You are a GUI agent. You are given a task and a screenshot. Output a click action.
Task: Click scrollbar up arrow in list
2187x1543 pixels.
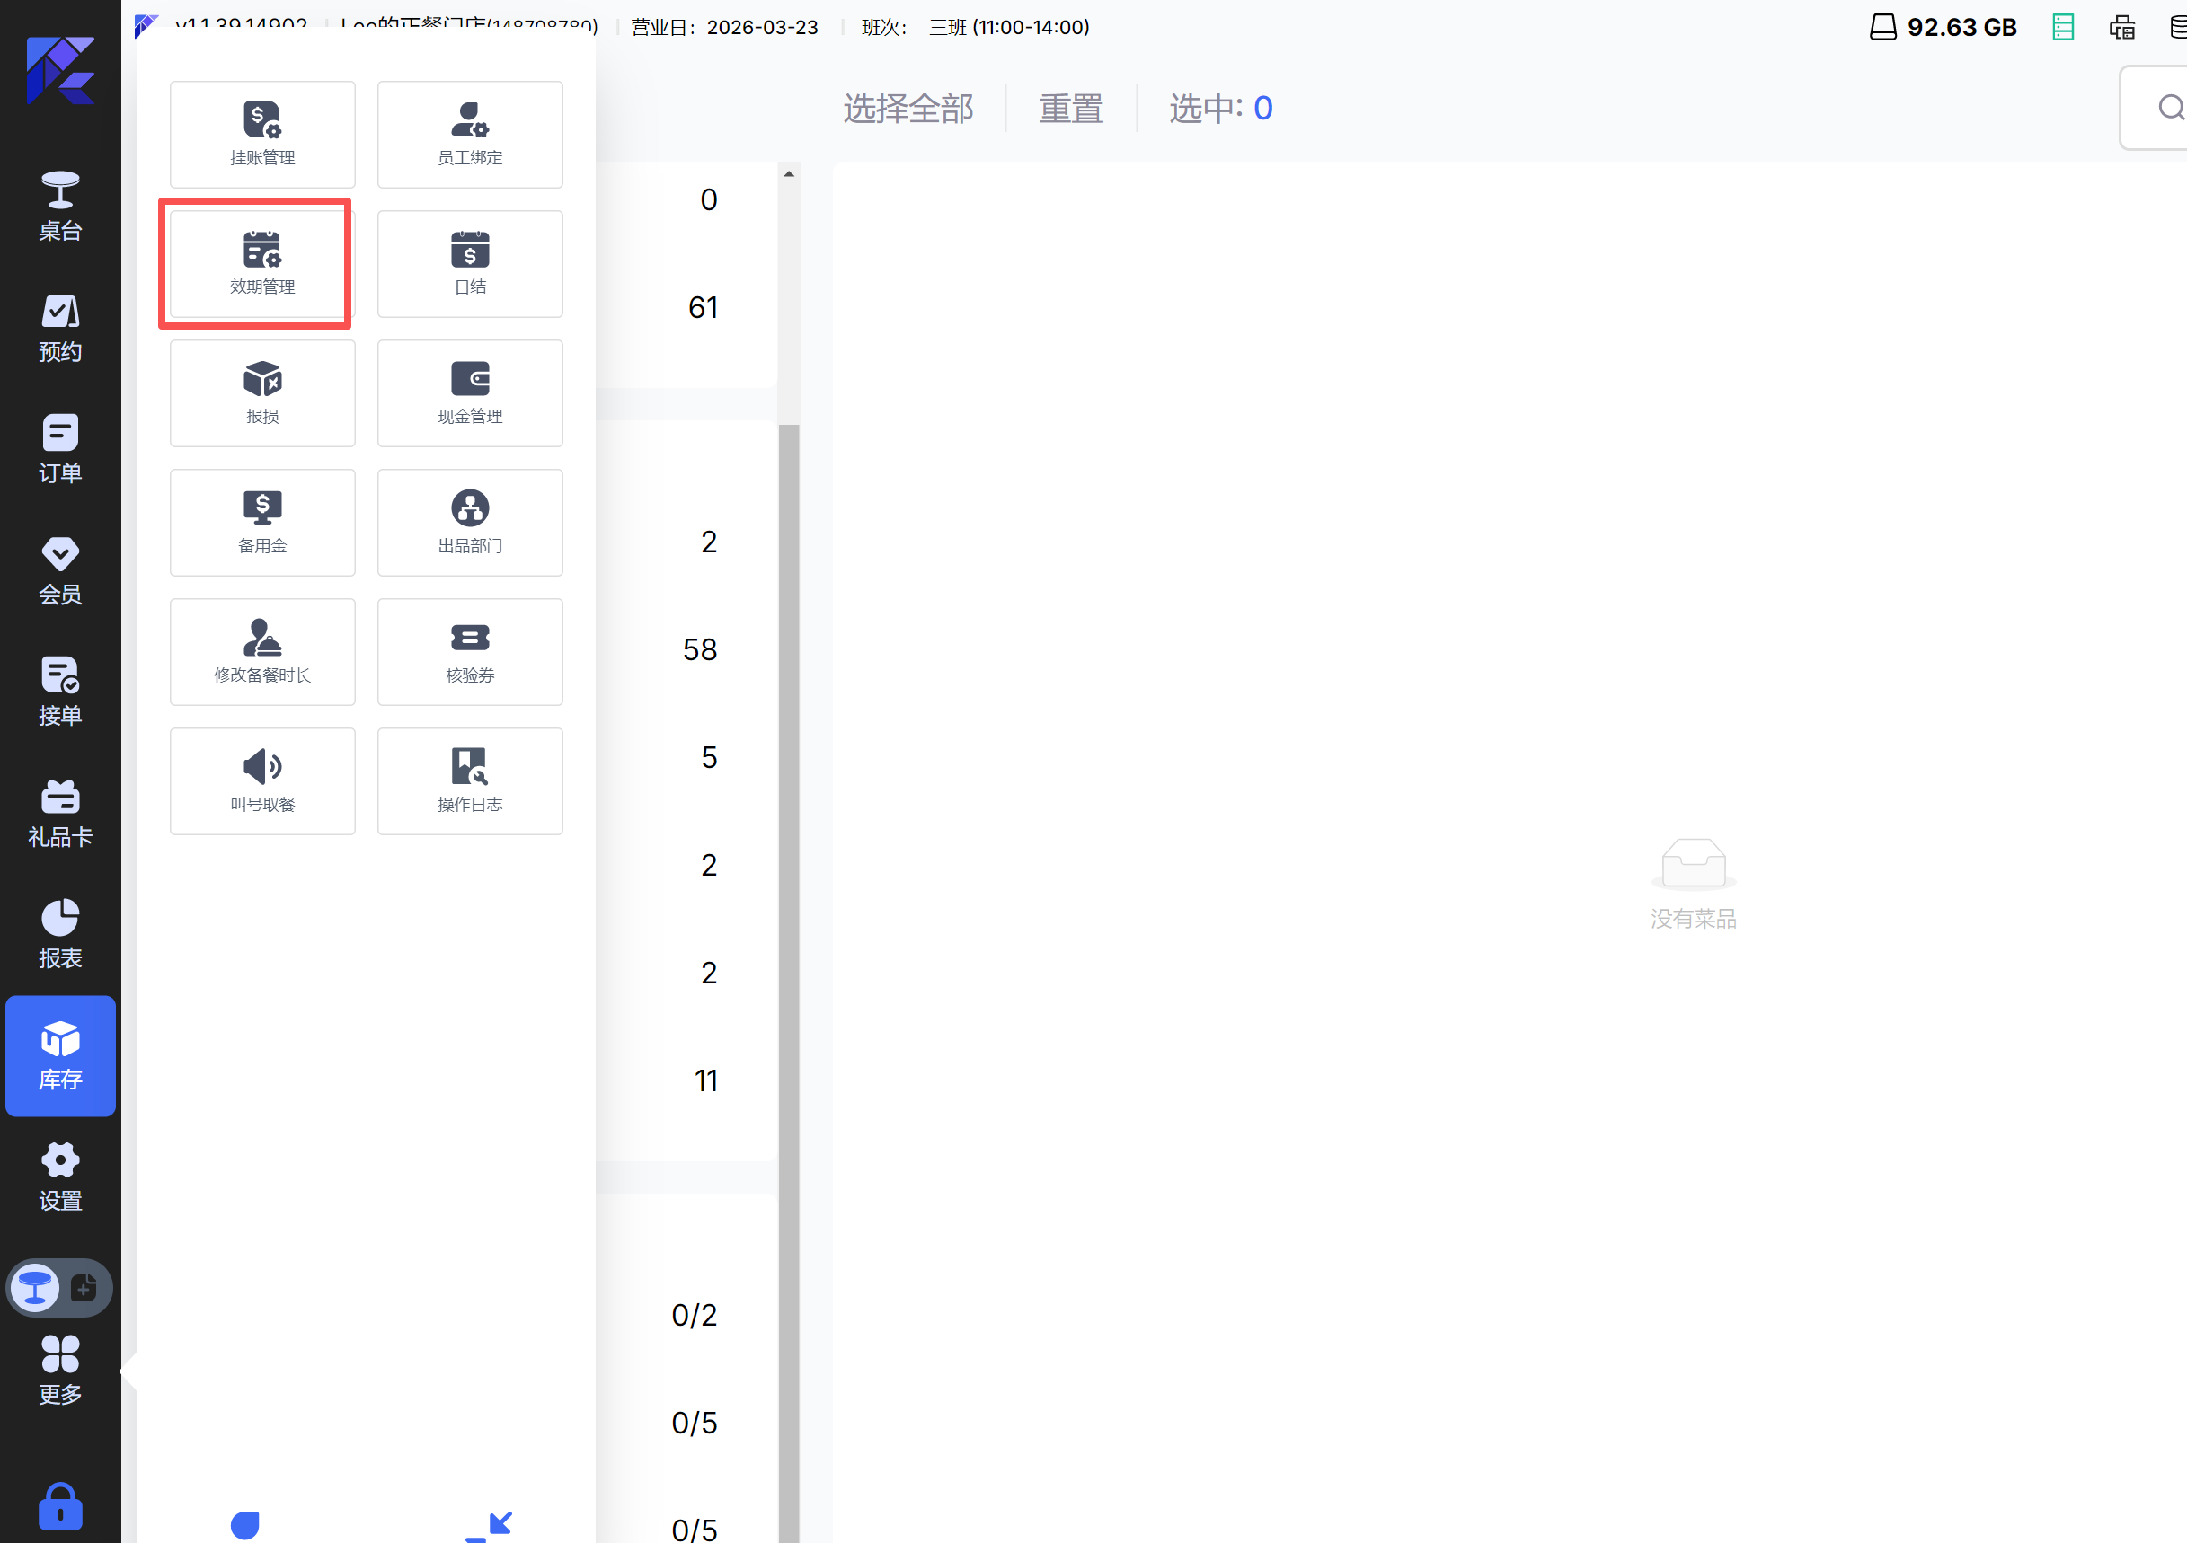789,174
